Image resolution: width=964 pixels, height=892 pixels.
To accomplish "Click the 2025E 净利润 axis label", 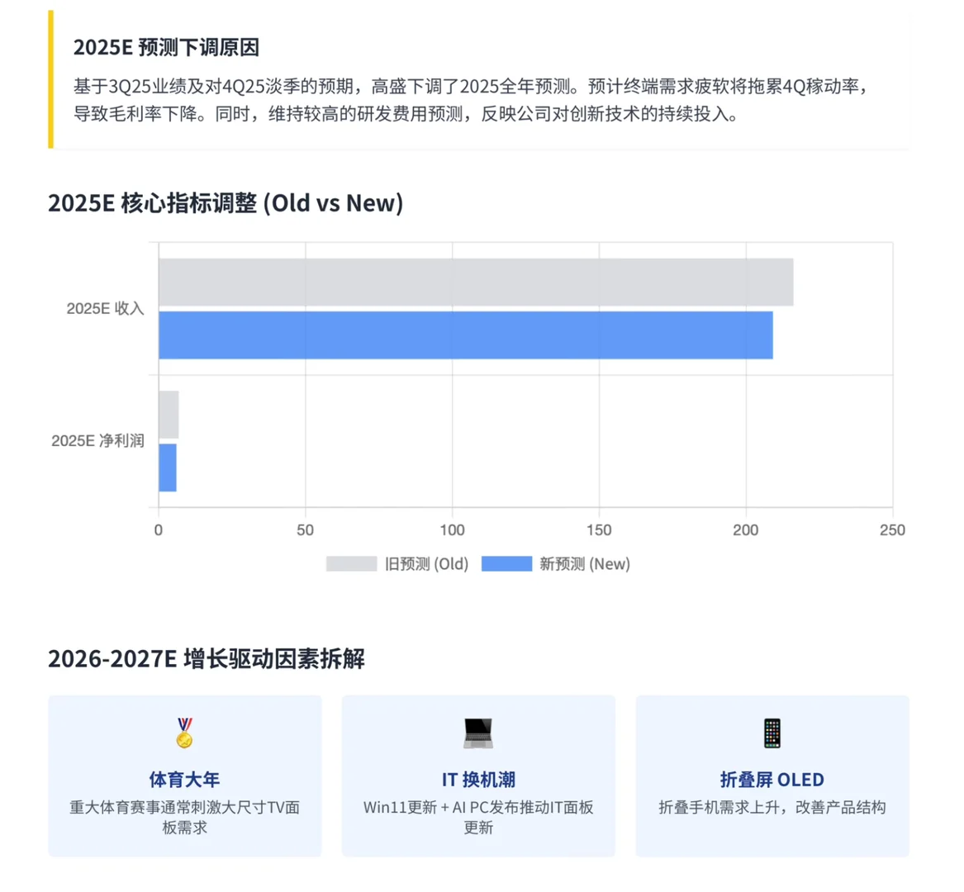I will [x=97, y=441].
